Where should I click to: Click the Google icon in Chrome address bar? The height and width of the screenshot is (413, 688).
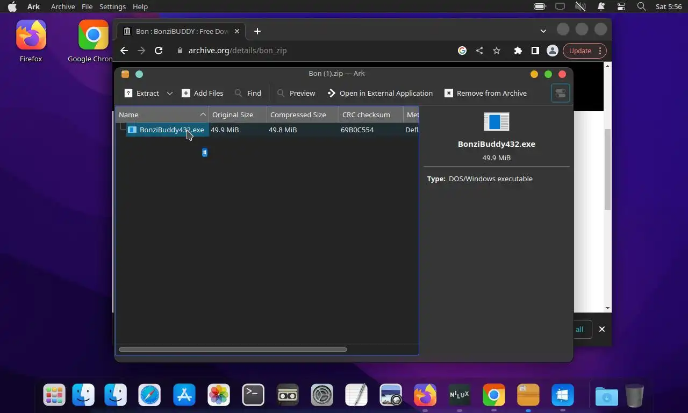click(x=462, y=51)
